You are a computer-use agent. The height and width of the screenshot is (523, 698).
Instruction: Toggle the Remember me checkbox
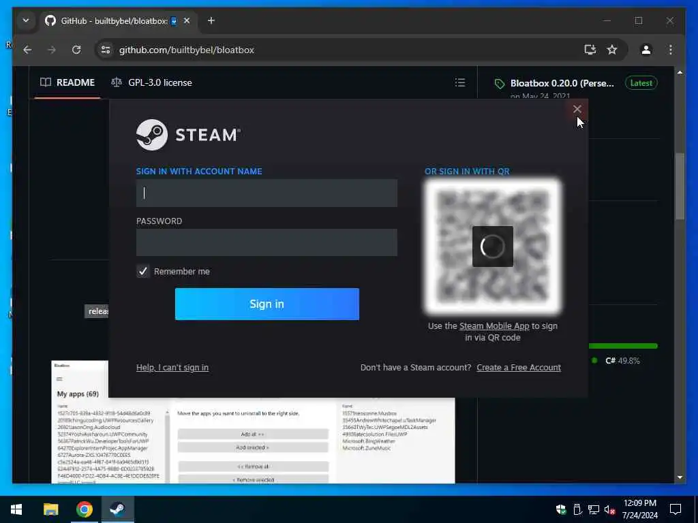[143, 271]
